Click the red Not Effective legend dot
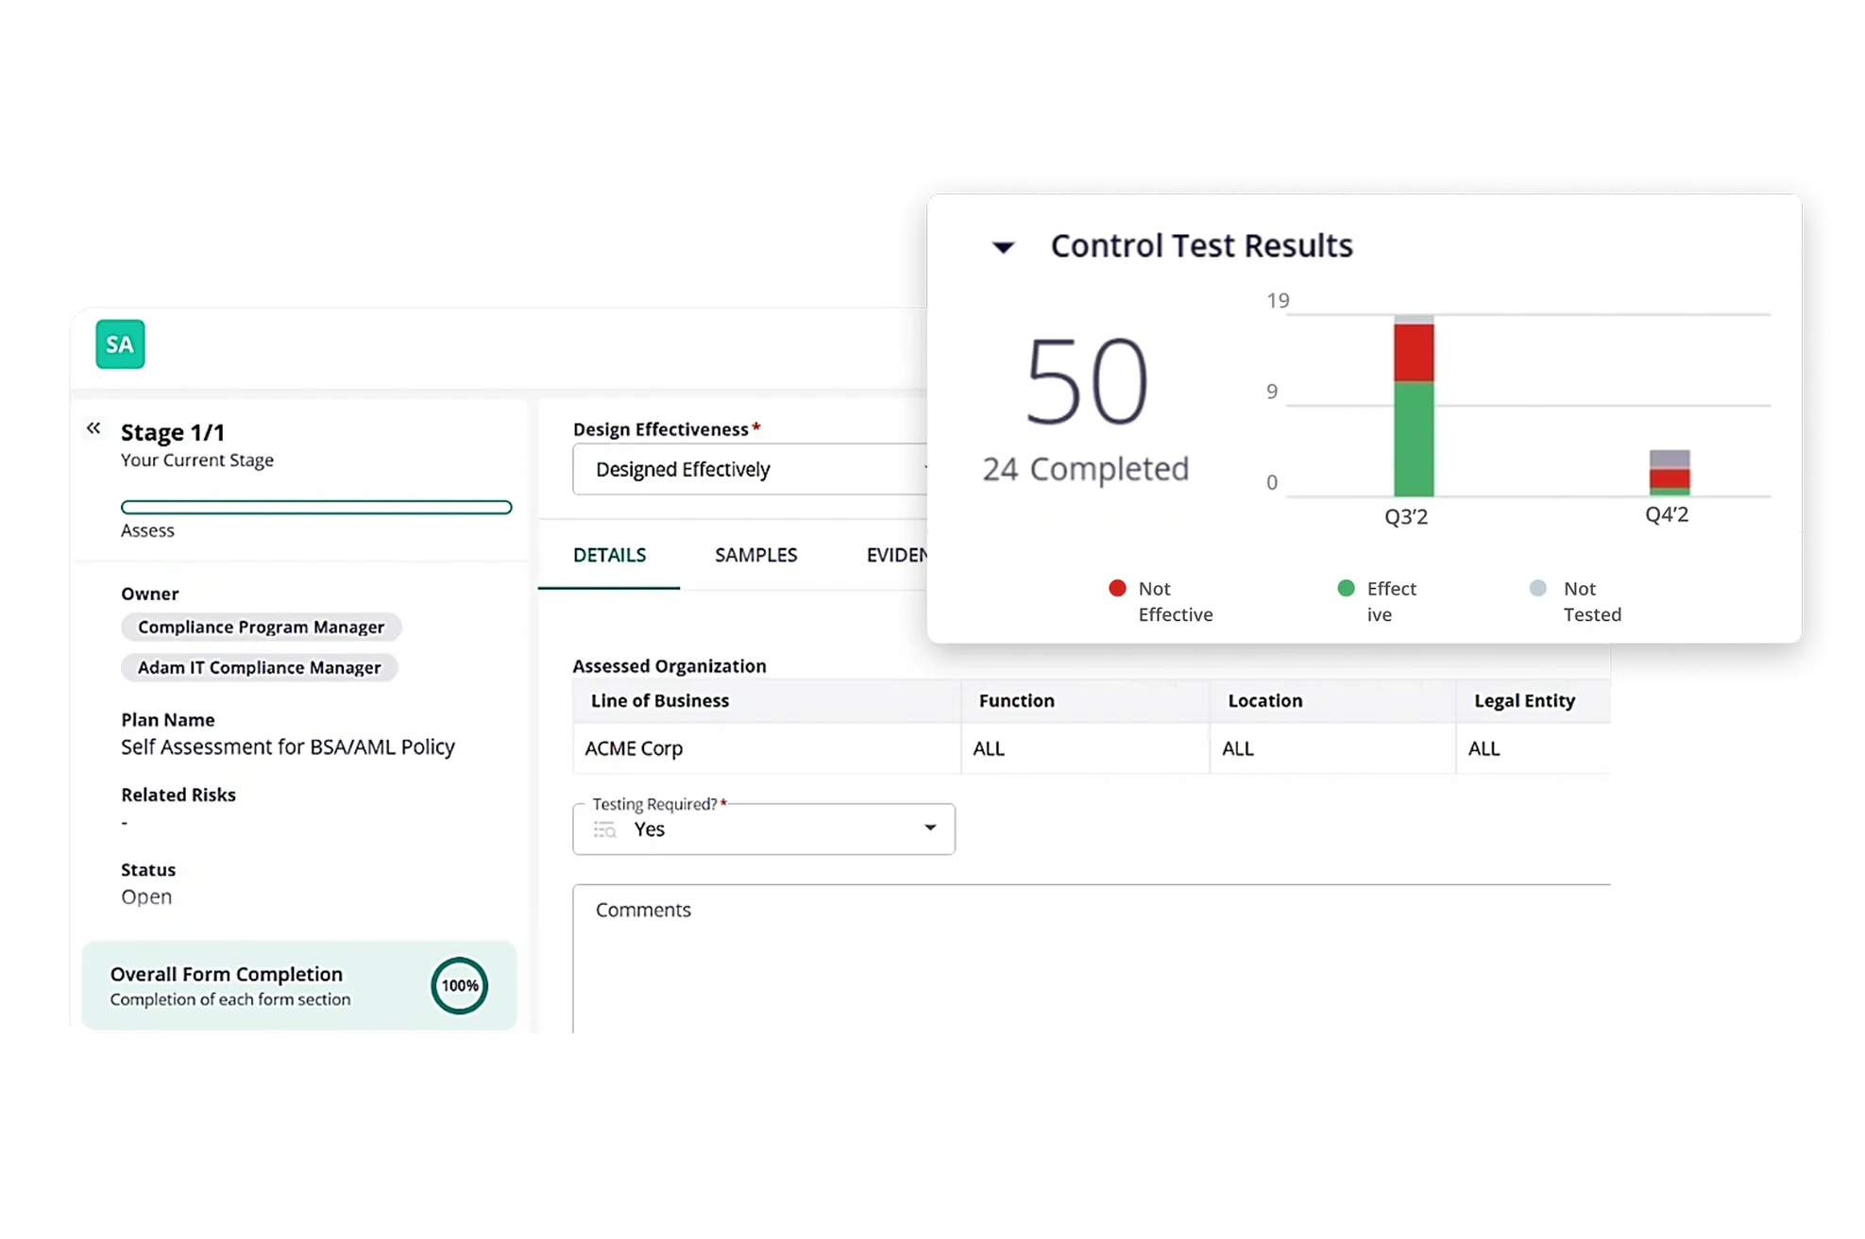This screenshot has width=1865, height=1239. pos(1117,589)
